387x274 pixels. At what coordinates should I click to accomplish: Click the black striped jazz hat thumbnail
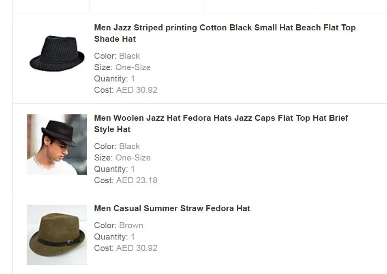[x=57, y=53]
